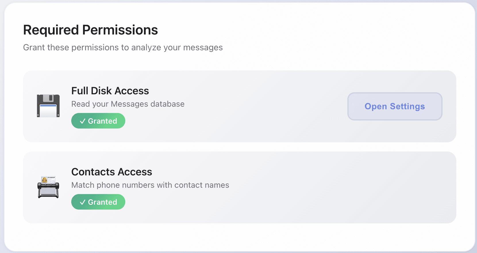Click the 'Grant these permissions' subtitle text

point(123,47)
